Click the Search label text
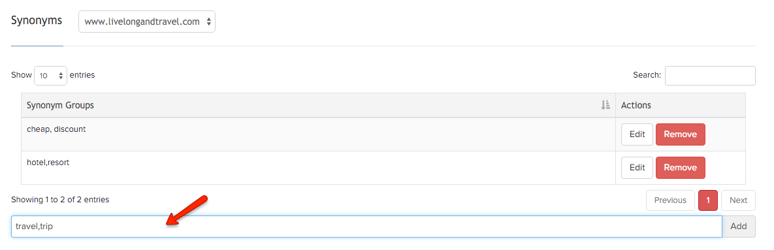 click(x=647, y=76)
